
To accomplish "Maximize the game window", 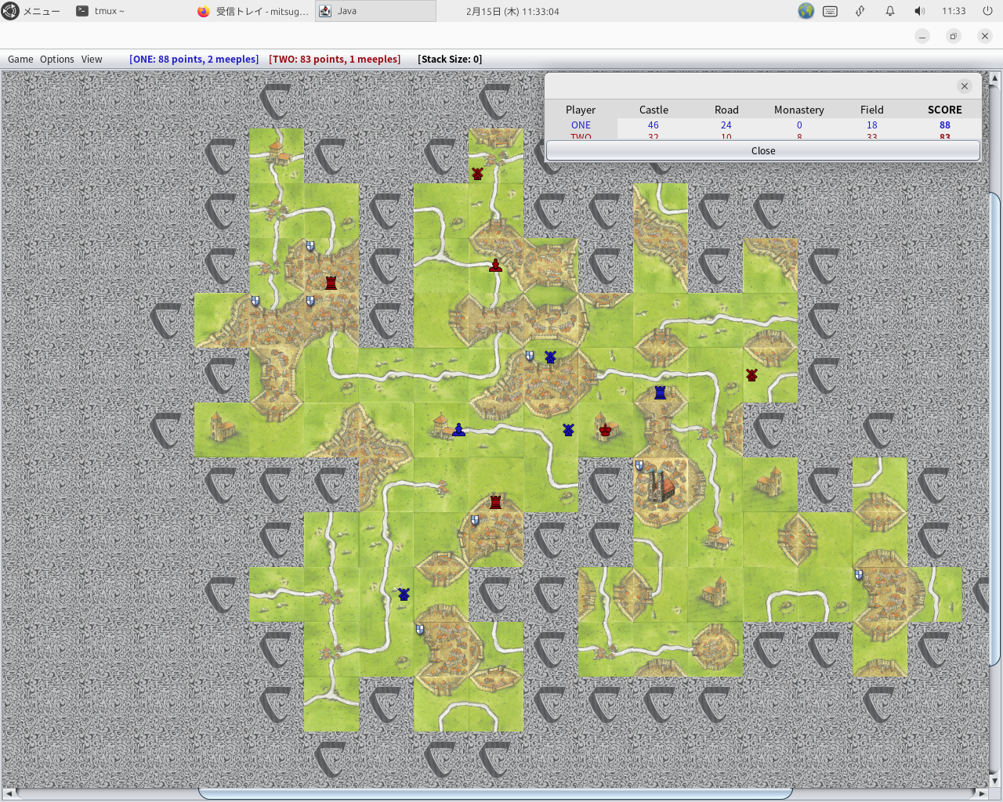I will pyautogui.click(x=953, y=36).
